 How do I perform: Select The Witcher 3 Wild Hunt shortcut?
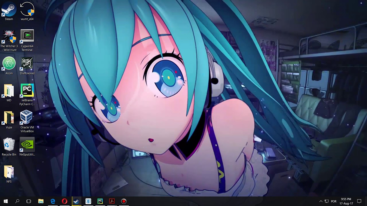(9, 40)
